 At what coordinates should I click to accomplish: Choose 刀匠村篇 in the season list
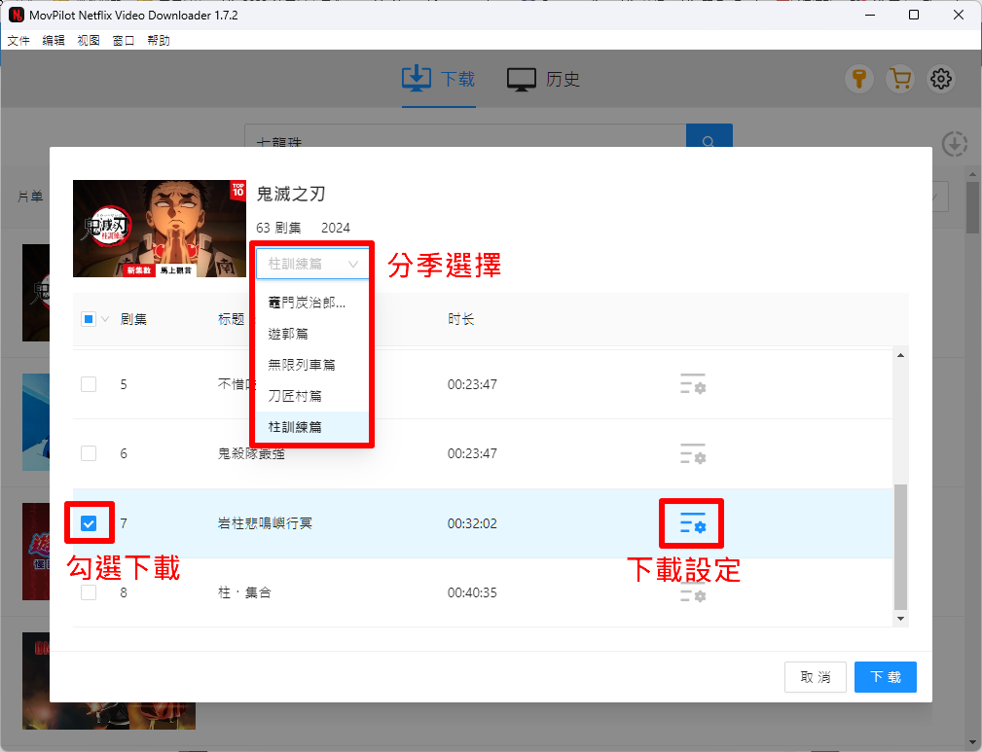tap(295, 396)
